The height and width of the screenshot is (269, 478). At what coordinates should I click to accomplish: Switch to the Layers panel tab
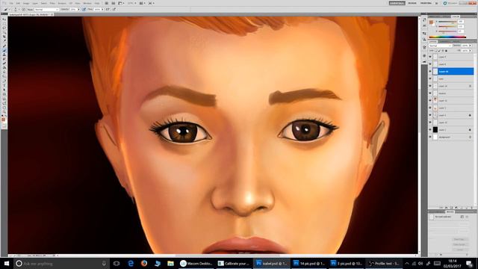tap(433, 41)
